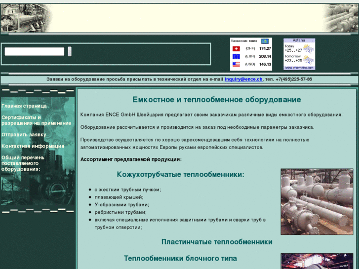This screenshot has width=359, height=269.
Task: Click the Astana weather widget title
Action: click(x=299, y=40)
